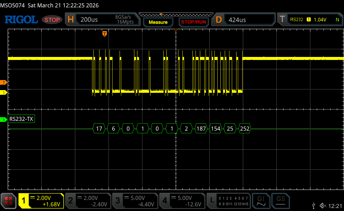This screenshot has height=211, width=344.
Task: Click the yellow channel 1 ground marker
Action: (4, 92)
